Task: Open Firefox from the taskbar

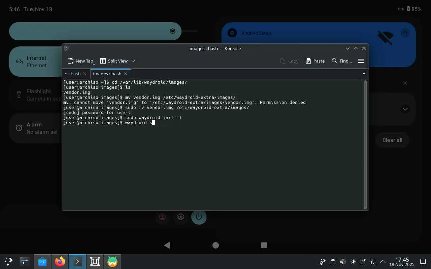Action: [60, 261]
